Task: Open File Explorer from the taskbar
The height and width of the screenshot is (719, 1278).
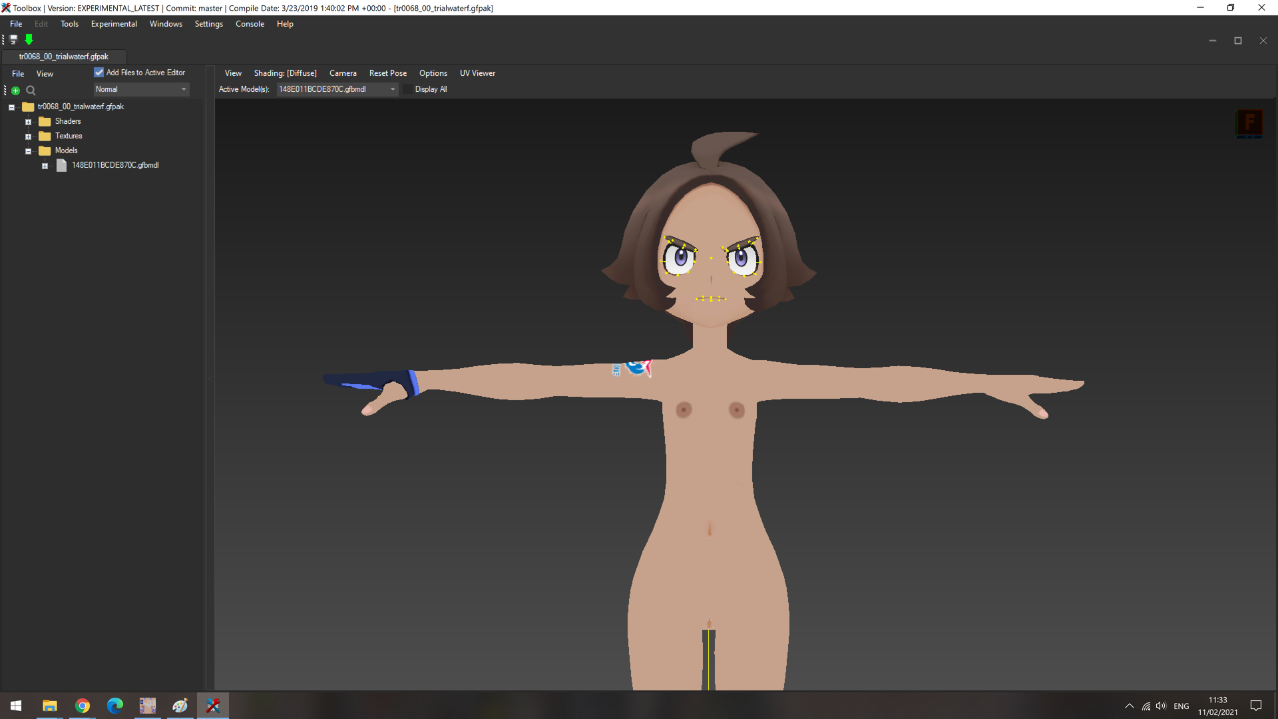Action: pyautogui.click(x=49, y=706)
